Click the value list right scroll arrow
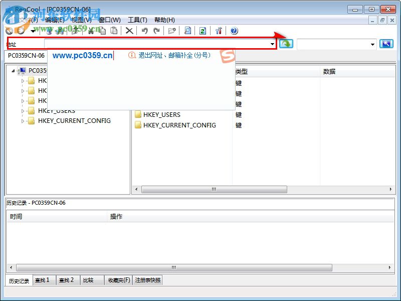Viewport: 401px width, 301px height. point(390,190)
